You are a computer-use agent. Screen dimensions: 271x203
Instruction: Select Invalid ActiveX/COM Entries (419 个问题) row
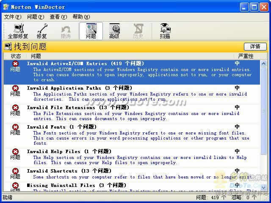coord(132,72)
